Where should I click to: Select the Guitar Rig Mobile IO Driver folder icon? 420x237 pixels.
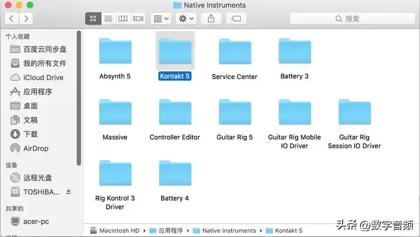pyautogui.click(x=295, y=112)
